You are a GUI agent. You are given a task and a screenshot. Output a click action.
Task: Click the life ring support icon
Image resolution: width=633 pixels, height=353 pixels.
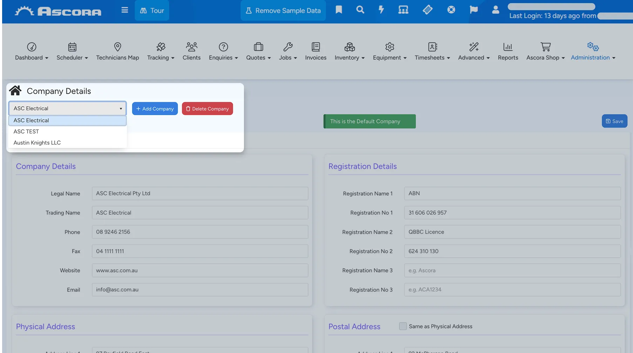coord(451,10)
